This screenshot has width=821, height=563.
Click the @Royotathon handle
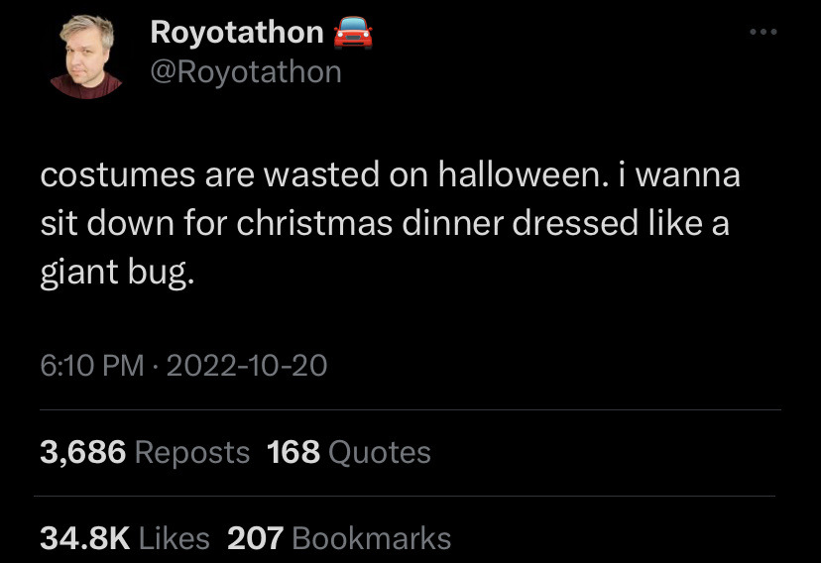245,72
